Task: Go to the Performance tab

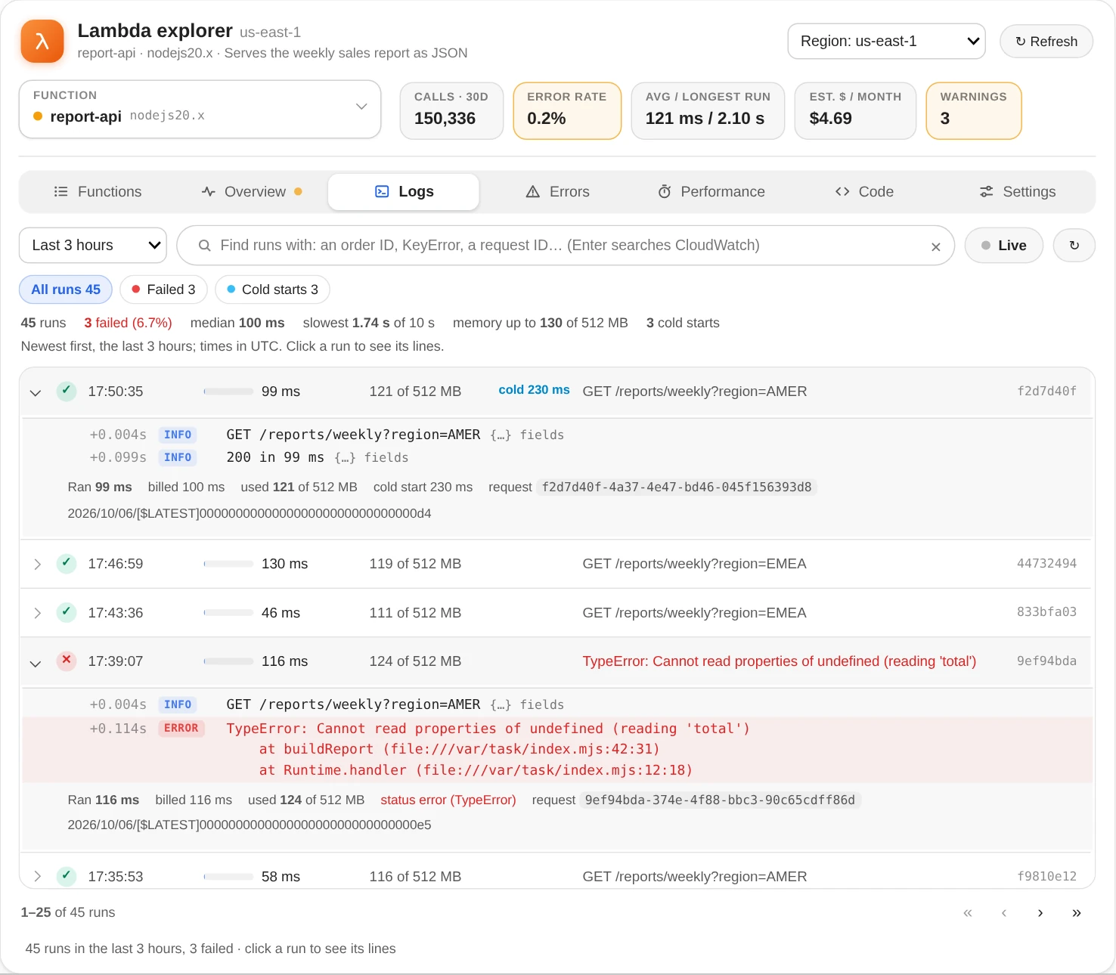Action: [711, 192]
